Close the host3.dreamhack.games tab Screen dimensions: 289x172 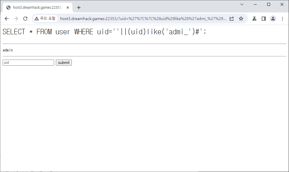[67, 8]
